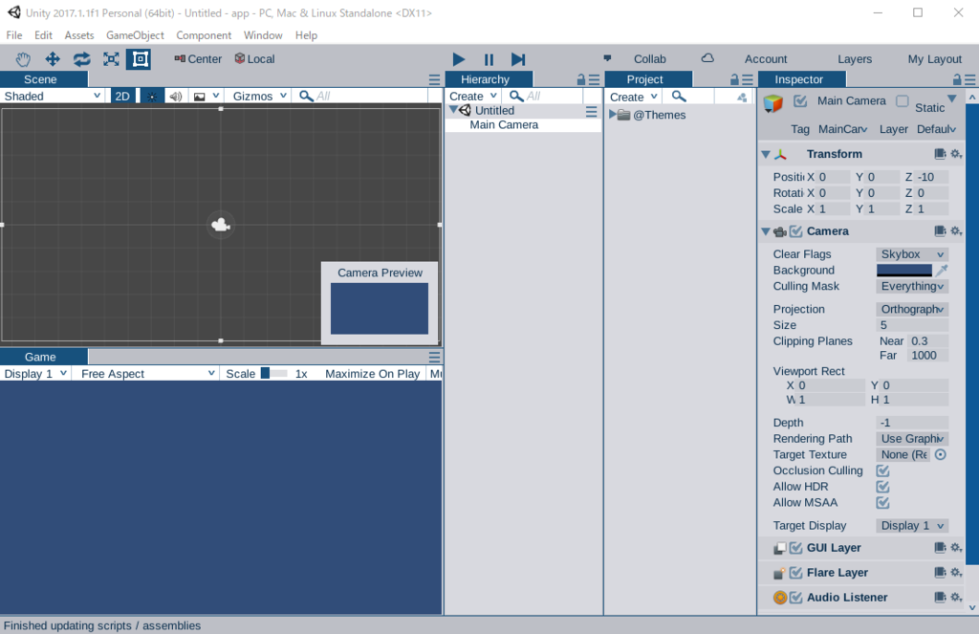The width and height of the screenshot is (979, 634).
Task: Click the Unity cloud services icon
Action: 707,58
